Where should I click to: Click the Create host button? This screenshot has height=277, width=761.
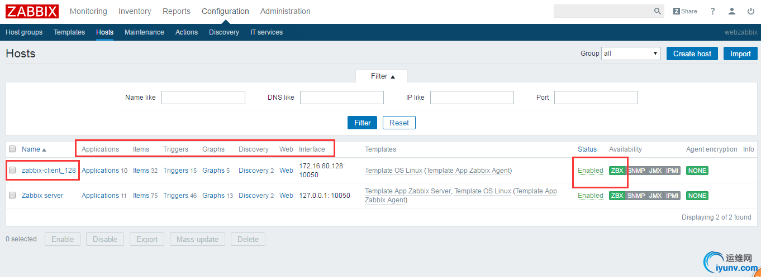(x=692, y=54)
